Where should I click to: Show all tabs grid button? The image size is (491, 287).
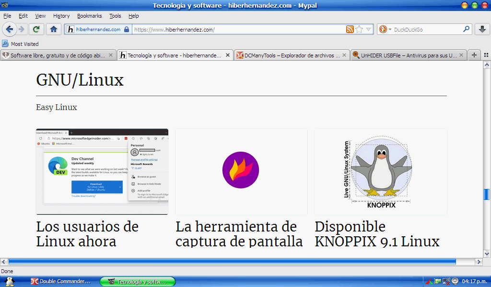[486, 55]
